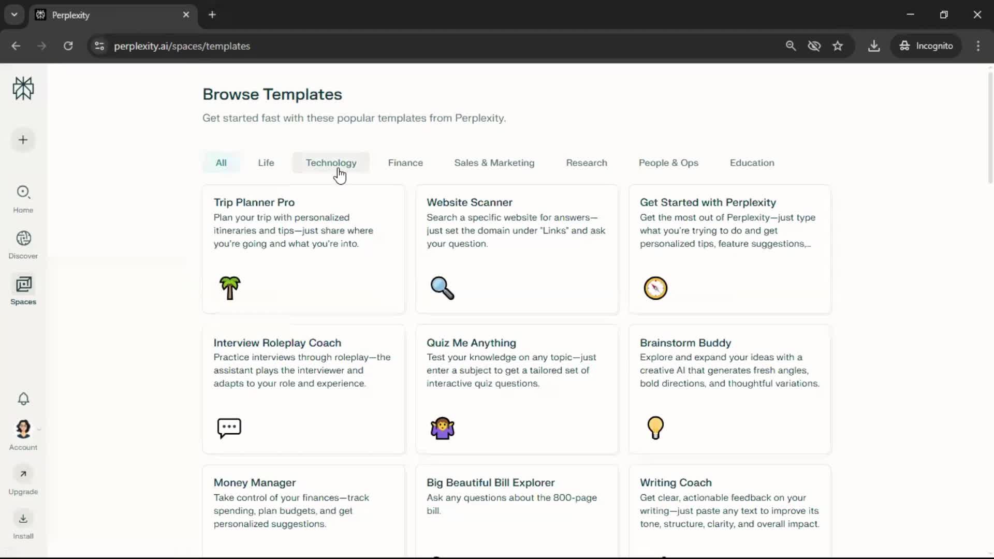Open Trip Planner Pro template
994x559 pixels.
[x=303, y=249]
